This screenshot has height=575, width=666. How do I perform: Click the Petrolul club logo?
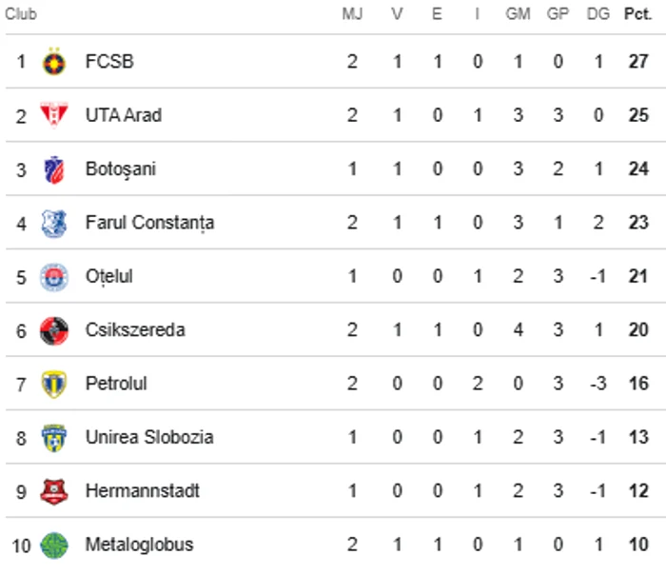(x=54, y=385)
